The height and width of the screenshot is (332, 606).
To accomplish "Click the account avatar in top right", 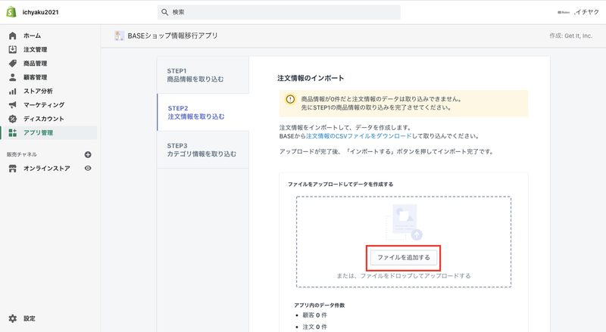I will coord(564,12).
